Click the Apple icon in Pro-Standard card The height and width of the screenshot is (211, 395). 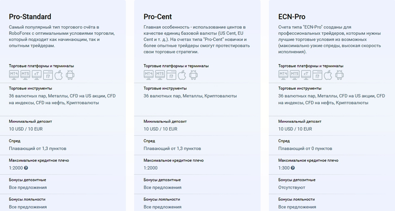tap(59, 75)
